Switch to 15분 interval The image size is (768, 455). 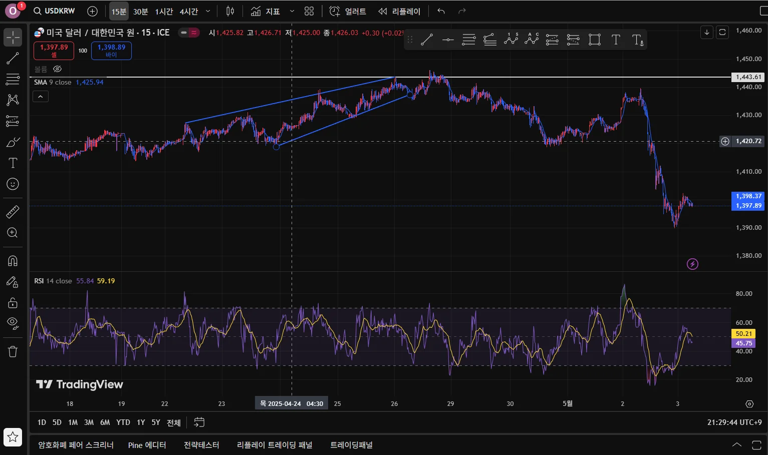click(x=119, y=11)
